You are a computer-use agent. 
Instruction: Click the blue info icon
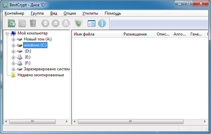point(102,23)
